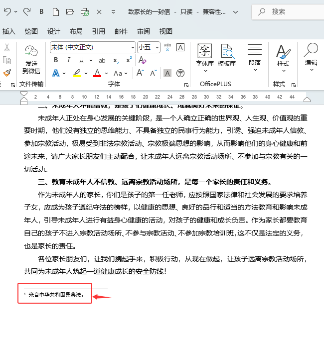The image size is (324, 339).
Task: Toggle Italic formatting
Action: [x=69, y=60]
